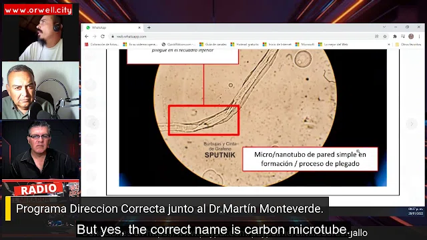Click the SPUTNIK caption on the image

[x=220, y=155]
